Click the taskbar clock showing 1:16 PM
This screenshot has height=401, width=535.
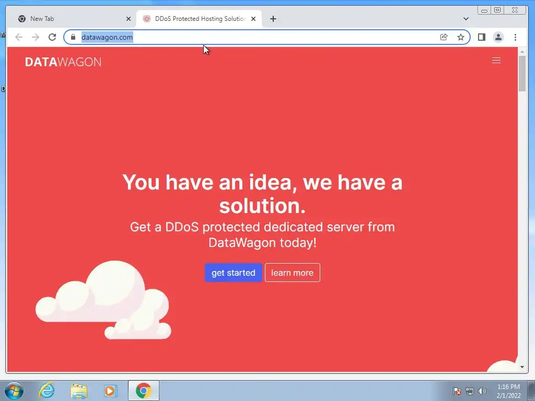click(508, 391)
